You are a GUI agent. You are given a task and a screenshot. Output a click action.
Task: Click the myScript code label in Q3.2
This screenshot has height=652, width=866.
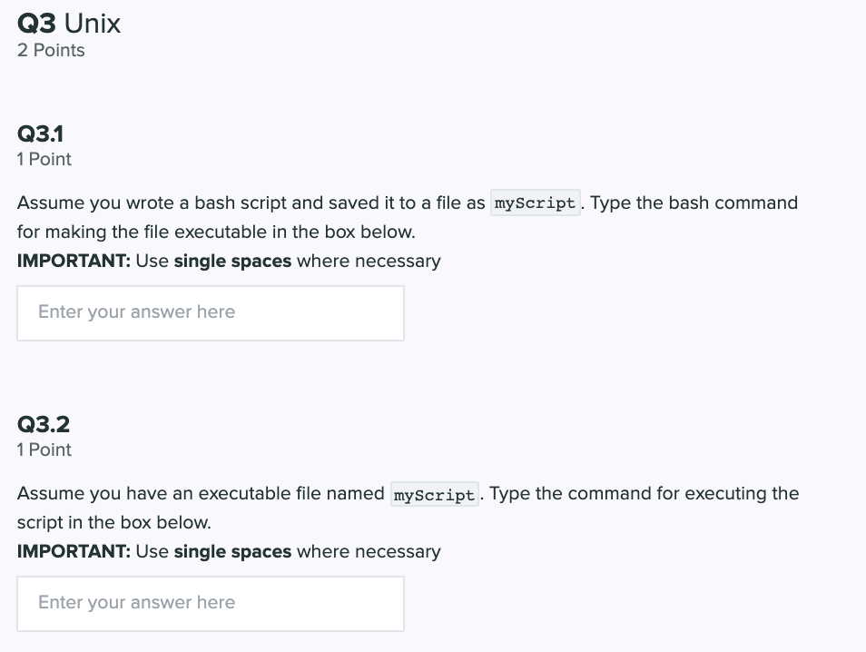point(434,494)
